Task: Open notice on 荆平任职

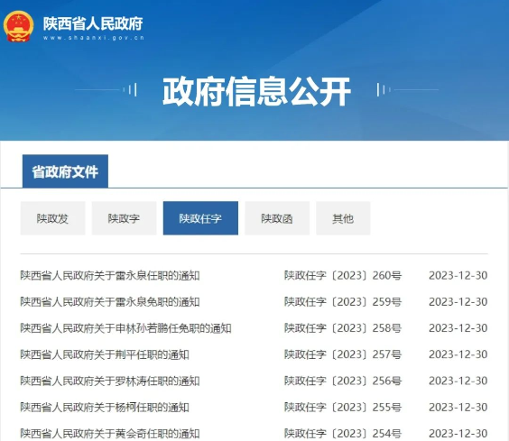Action: [x=105, y=354]
